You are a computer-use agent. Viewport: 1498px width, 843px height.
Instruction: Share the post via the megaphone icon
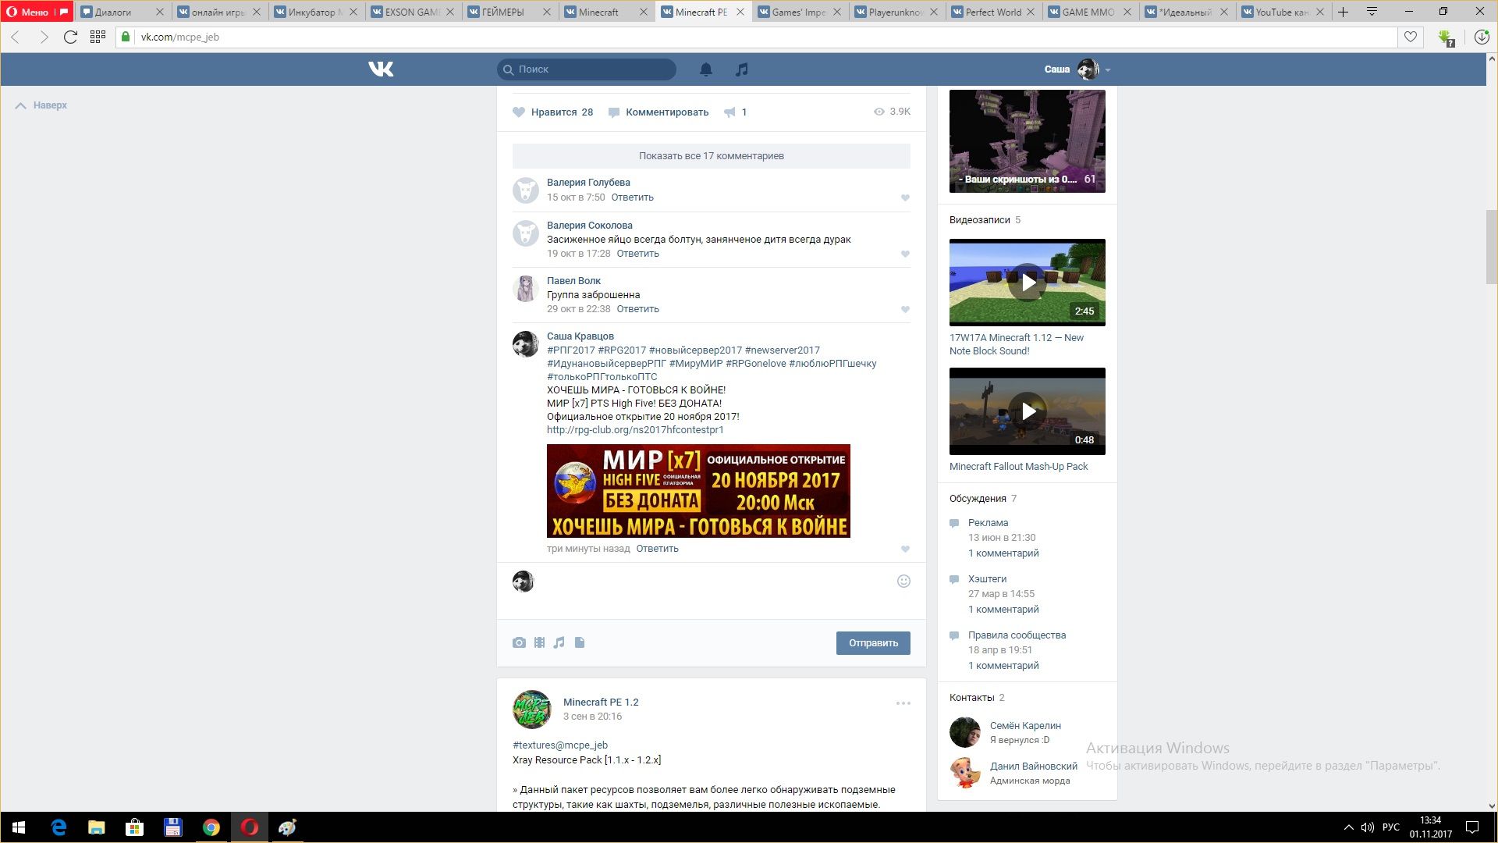729,112
